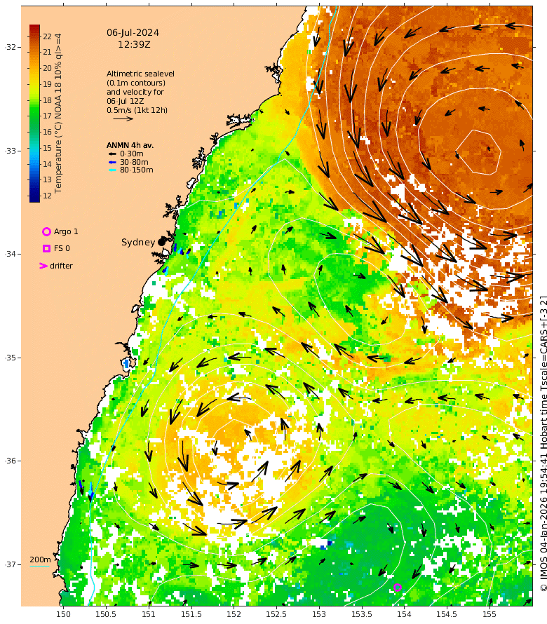Click the IMOS copyright text on right edge

click(x=543, y=443)
